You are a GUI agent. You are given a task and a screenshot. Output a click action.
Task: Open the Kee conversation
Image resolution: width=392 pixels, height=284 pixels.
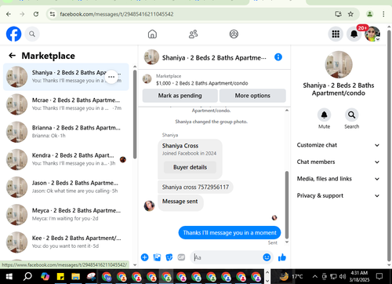[x=66, y=242]
